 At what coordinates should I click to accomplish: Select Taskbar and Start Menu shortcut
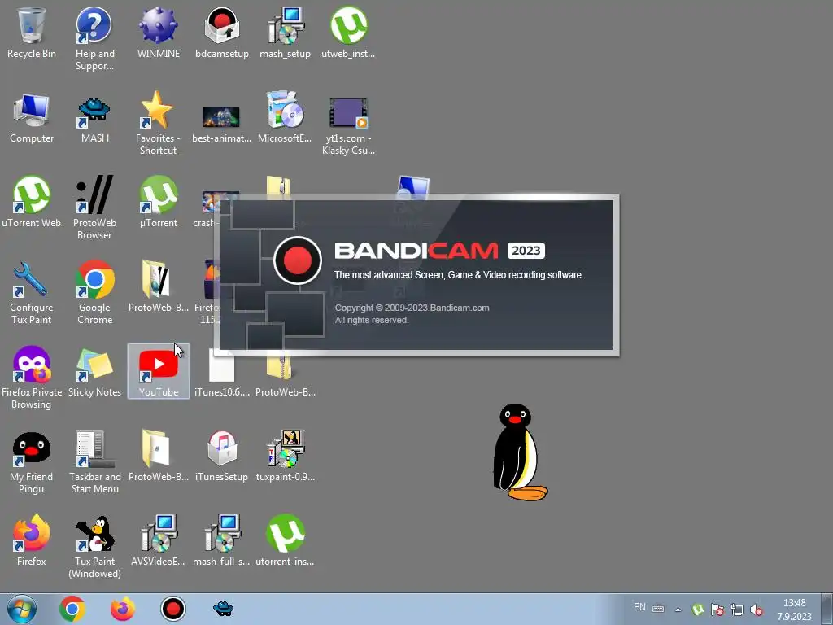(94, 461)
